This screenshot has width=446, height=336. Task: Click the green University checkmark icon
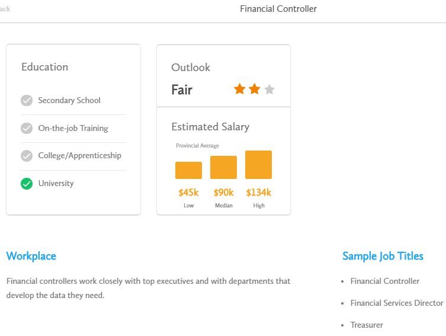click(x=27, y=184)
